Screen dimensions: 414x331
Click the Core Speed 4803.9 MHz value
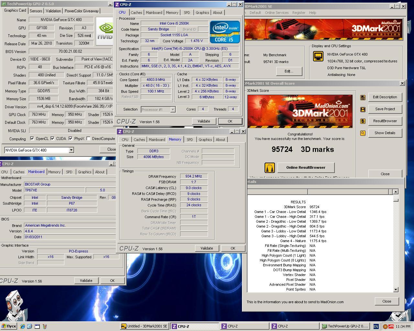[x=156, y=80]
